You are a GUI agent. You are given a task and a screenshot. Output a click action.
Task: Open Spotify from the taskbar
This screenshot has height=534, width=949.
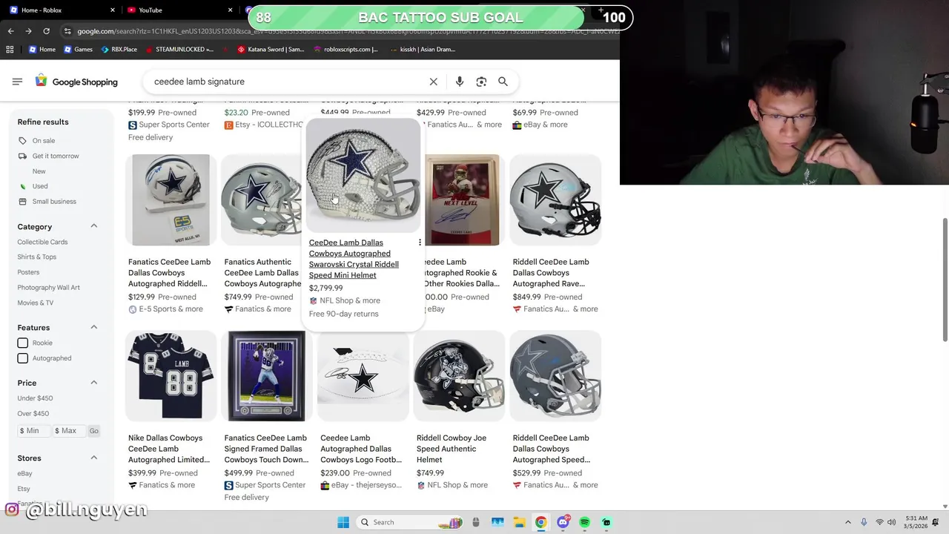[584, 522]
